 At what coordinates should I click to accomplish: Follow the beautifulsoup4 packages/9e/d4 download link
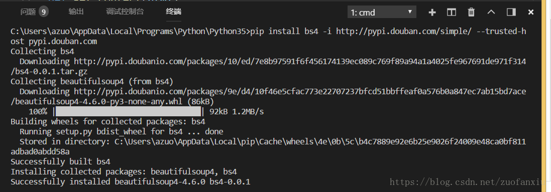pyautogui.click(x=268, y=97)
